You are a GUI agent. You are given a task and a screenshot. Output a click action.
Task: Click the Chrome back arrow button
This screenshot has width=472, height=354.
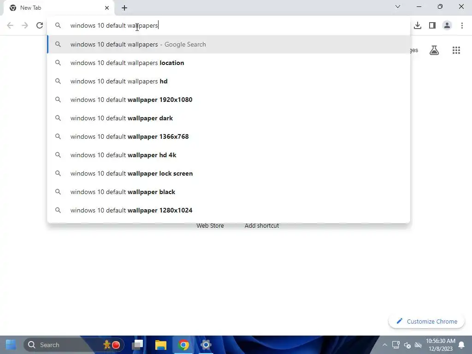click(10, 25)
